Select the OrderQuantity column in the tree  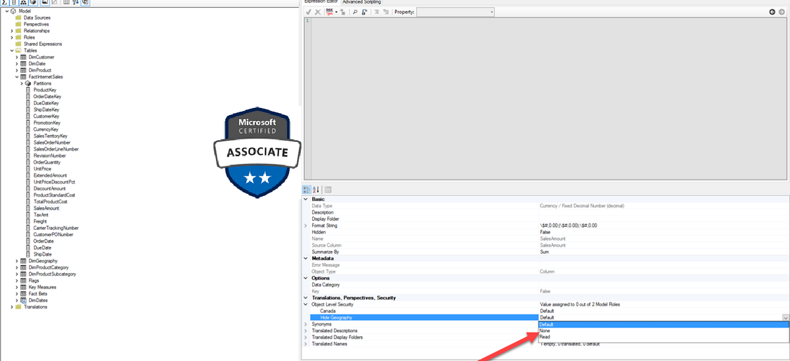coord(47,162)
